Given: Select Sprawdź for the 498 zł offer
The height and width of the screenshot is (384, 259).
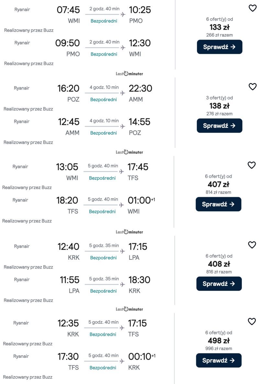Looking at the screenshot, I should tap(219, 360).
